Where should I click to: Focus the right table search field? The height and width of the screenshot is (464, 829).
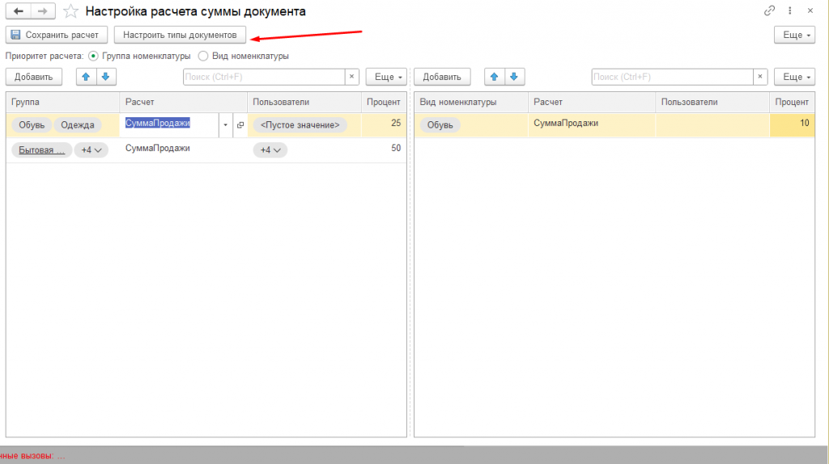[673, 77]
